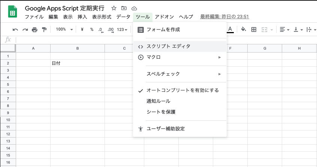Open the fill color paint bucket

click(x=244, y=29)
